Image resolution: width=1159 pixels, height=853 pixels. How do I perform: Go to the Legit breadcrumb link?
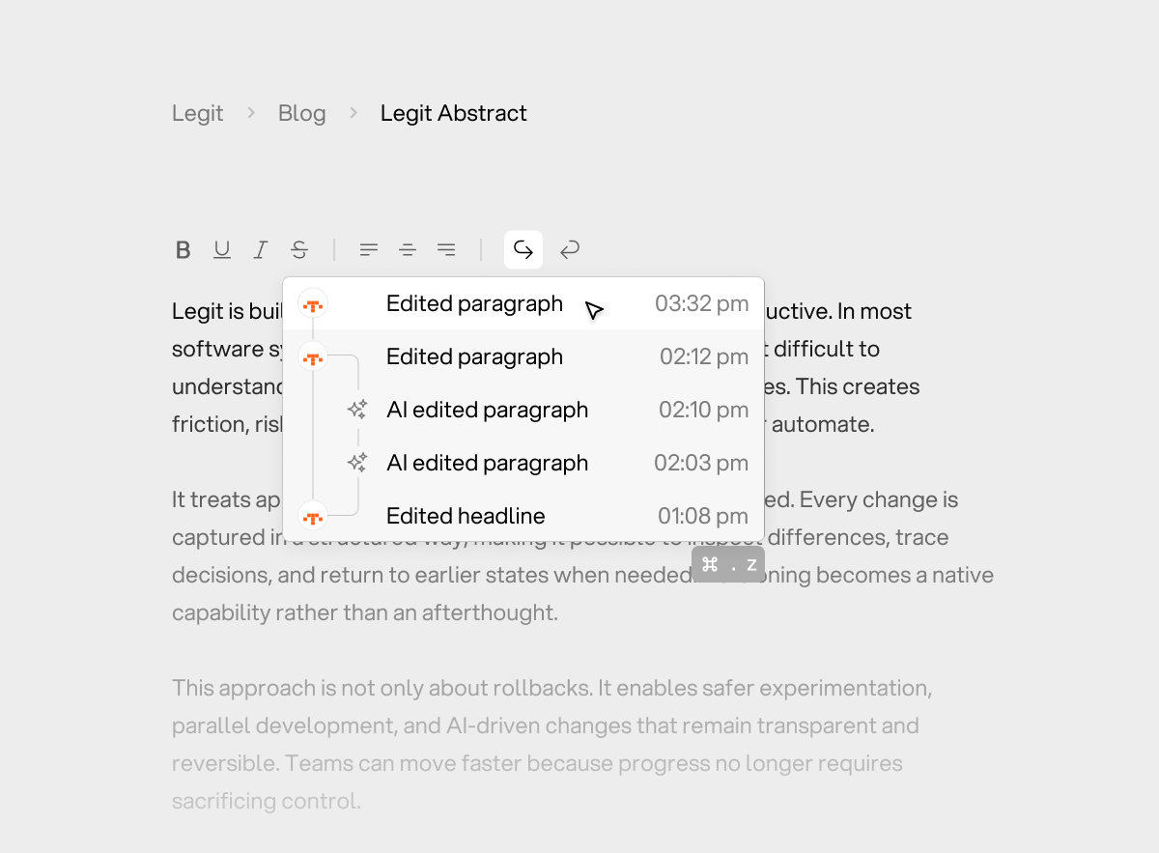tap(197, 113)
